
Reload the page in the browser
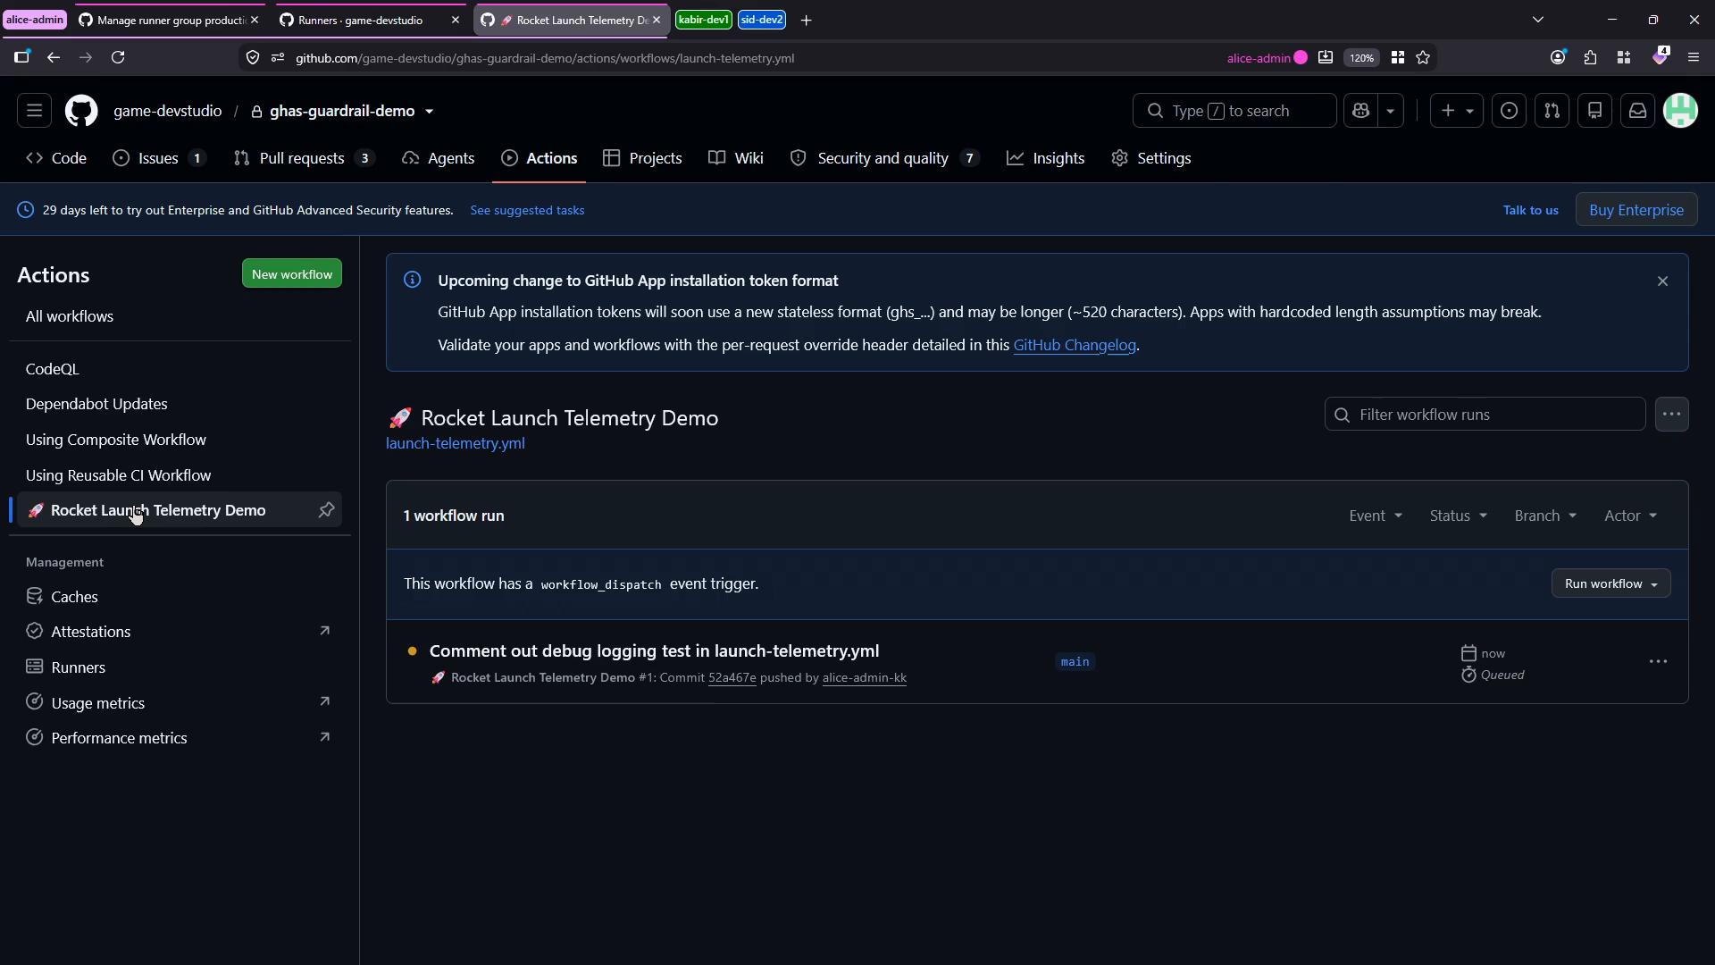[118, 58]
